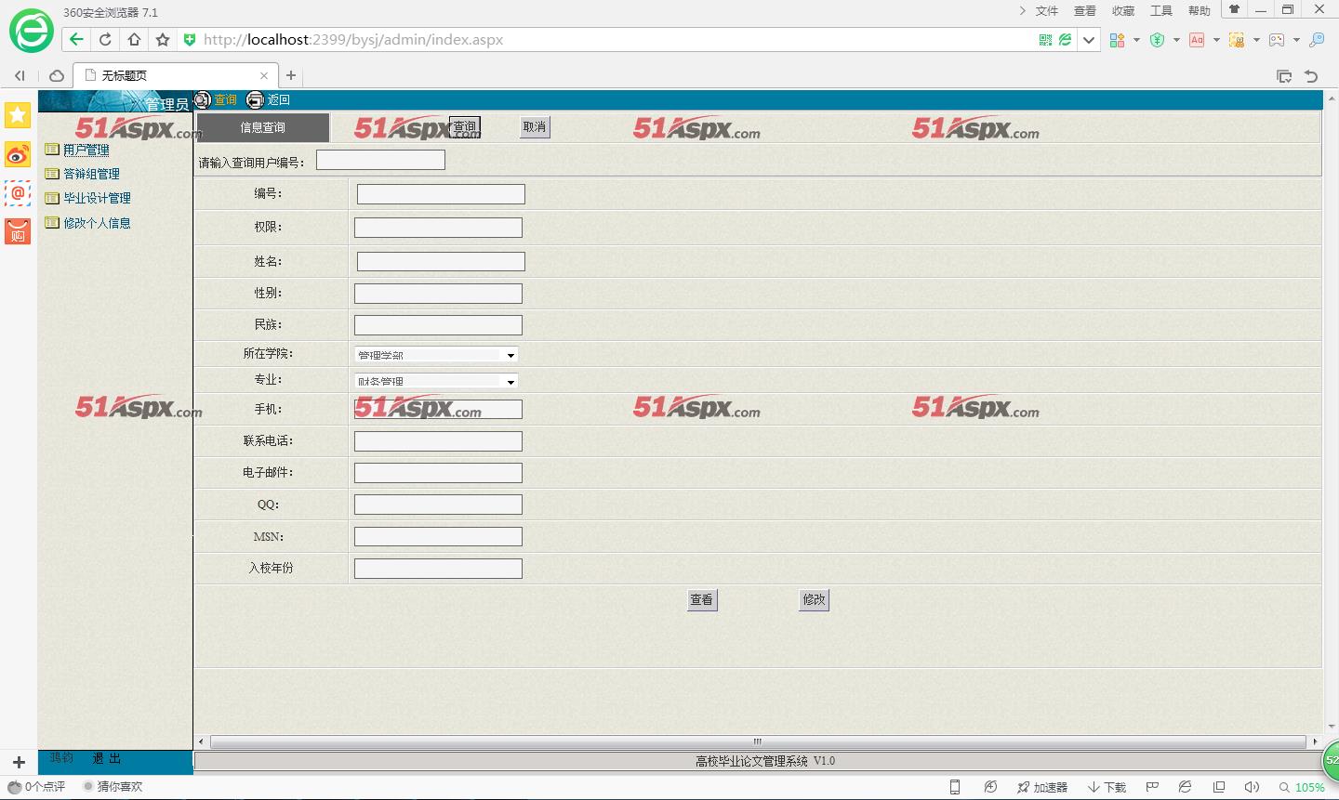Toggle sound with status bar speaker icon
Image resolution: width=1339 pixels, height=800 pixels.
click(x=1252, y=787)
